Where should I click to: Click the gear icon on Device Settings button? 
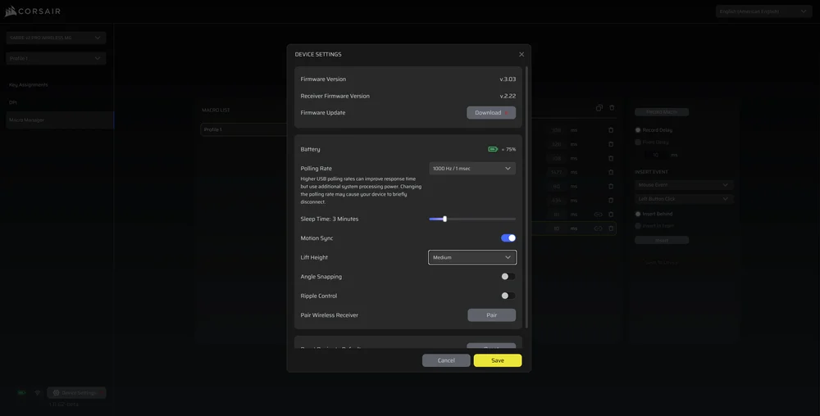[56, 393]
